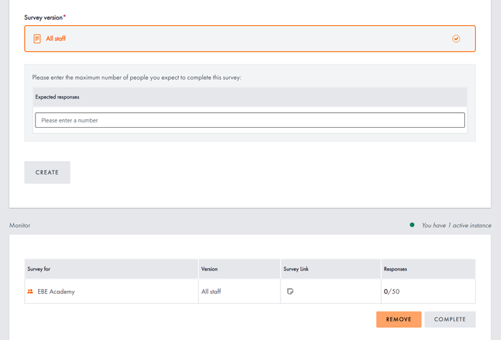Click the document icon beside All staff
This screenshot has height=340, width=501.
tap(37, 39)
